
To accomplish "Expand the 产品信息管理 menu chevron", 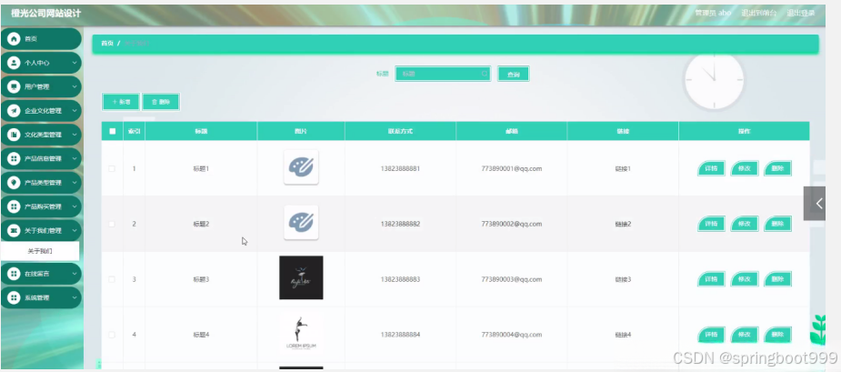I will [x=74, y=158].
